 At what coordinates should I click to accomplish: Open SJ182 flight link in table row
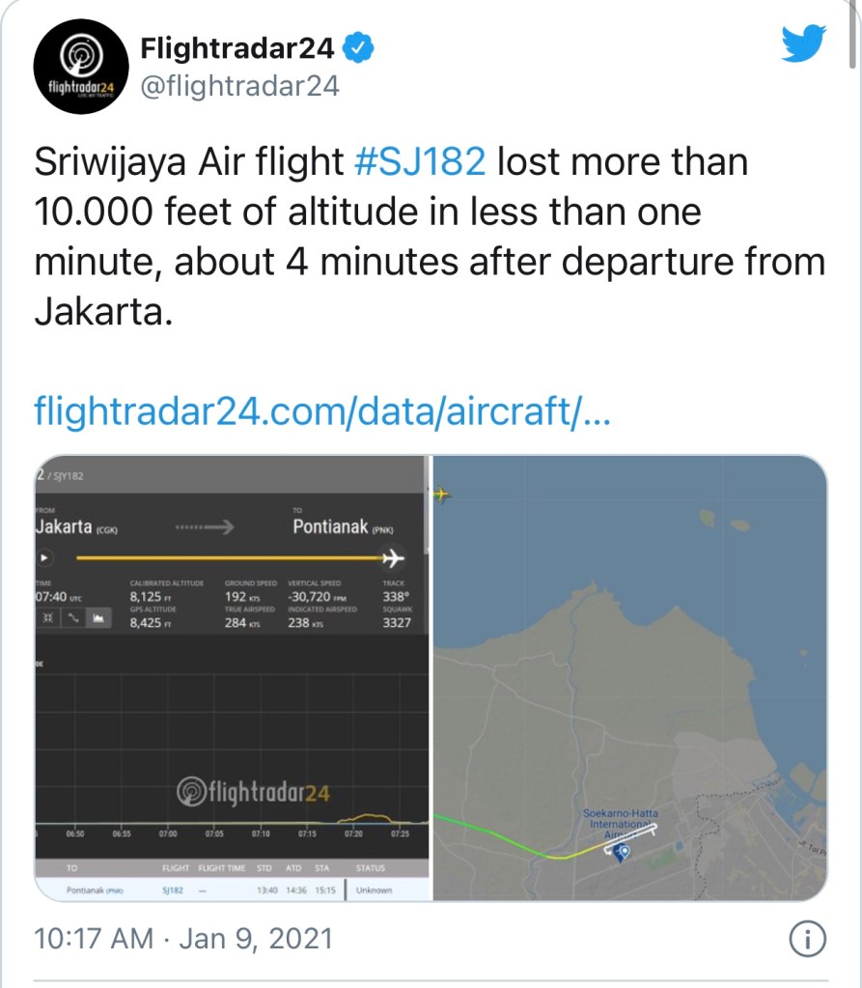174,889
